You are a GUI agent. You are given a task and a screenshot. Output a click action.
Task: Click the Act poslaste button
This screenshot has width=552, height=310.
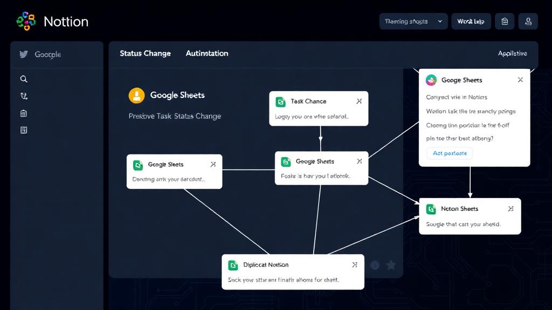click(x=450, y=153)
